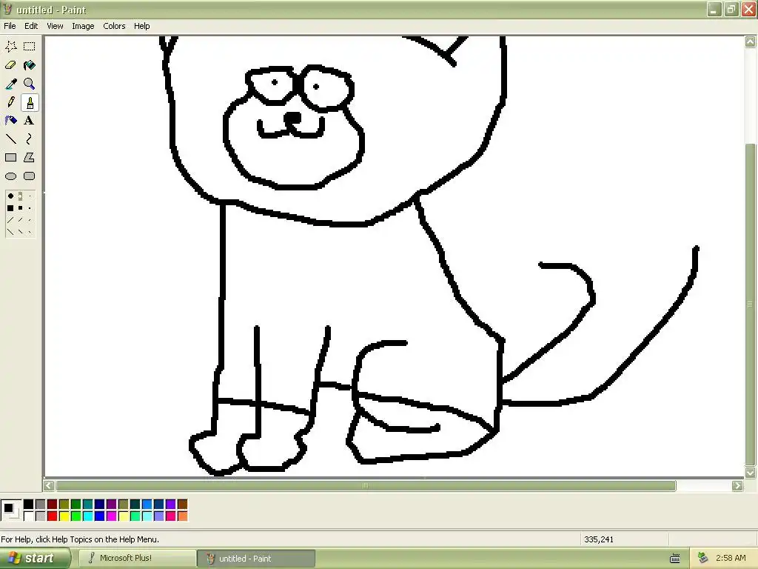Click the system tray icon beside clock
758x569 pixels.
pyautogui.click(x=703, y=558)
